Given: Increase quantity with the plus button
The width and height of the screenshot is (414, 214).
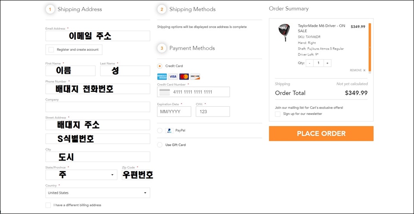Looking at the screenshot, I should tap(327, 63).
